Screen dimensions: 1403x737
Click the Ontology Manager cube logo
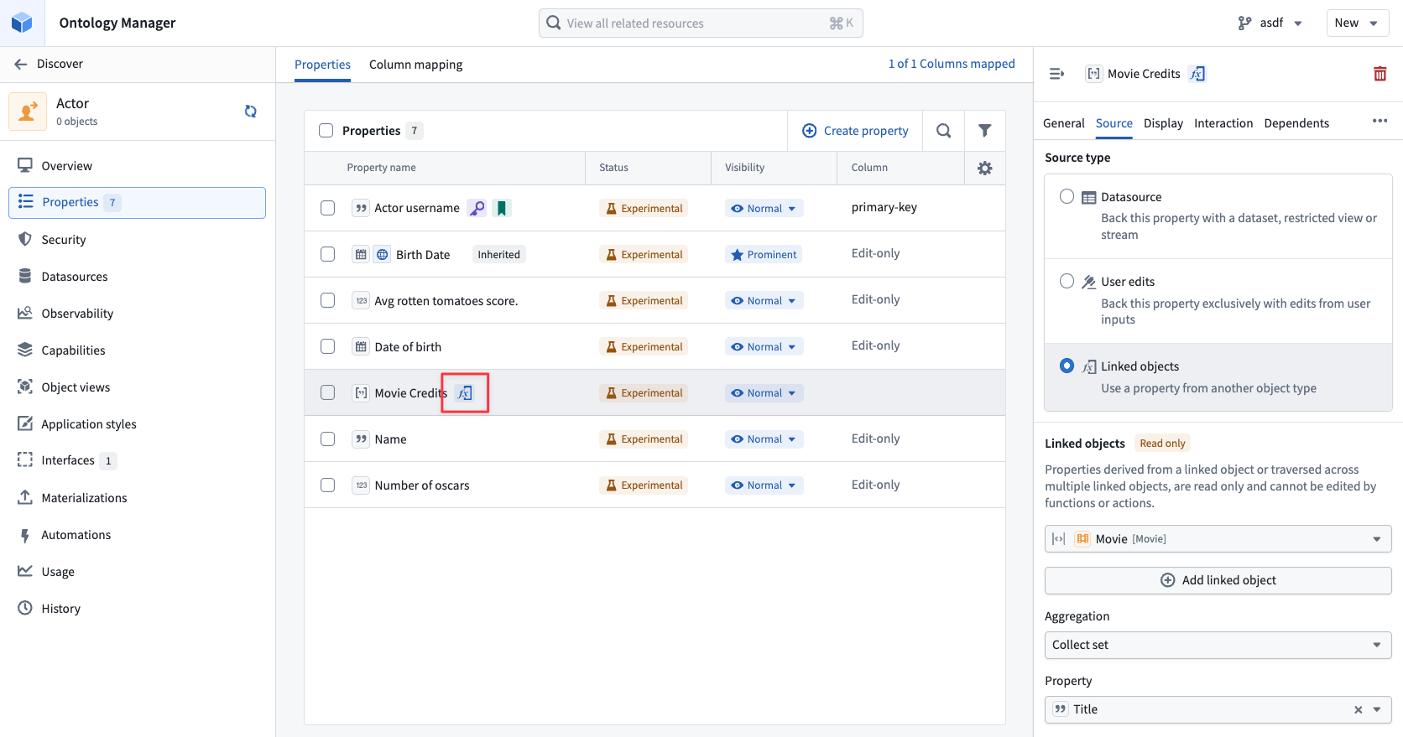(x=22, y=23)
